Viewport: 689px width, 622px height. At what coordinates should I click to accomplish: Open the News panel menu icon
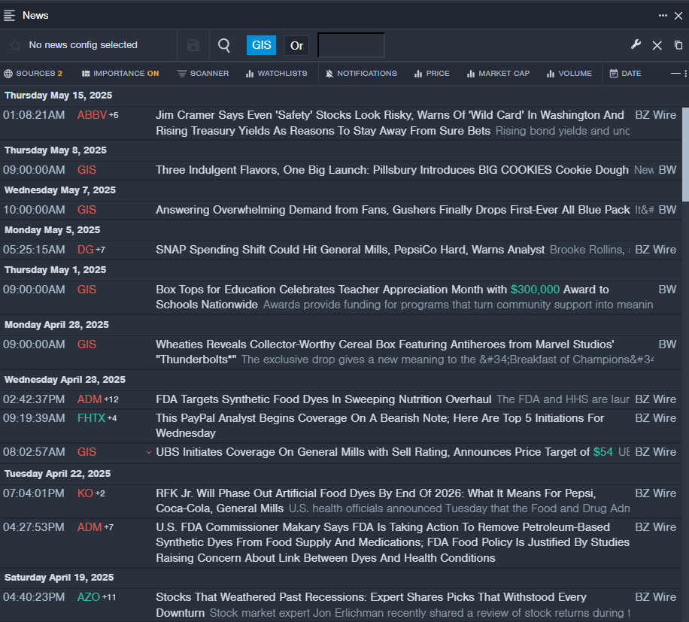9,15
